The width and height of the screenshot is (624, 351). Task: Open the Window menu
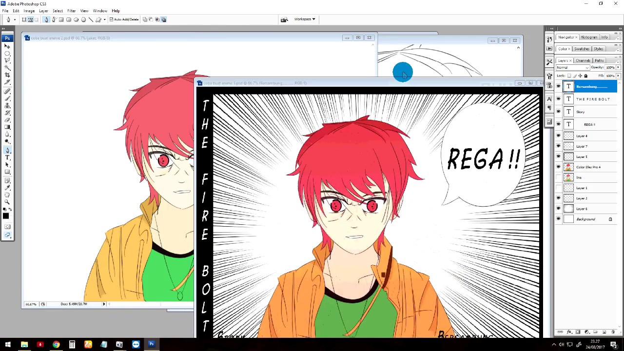[x=100, y=11]
